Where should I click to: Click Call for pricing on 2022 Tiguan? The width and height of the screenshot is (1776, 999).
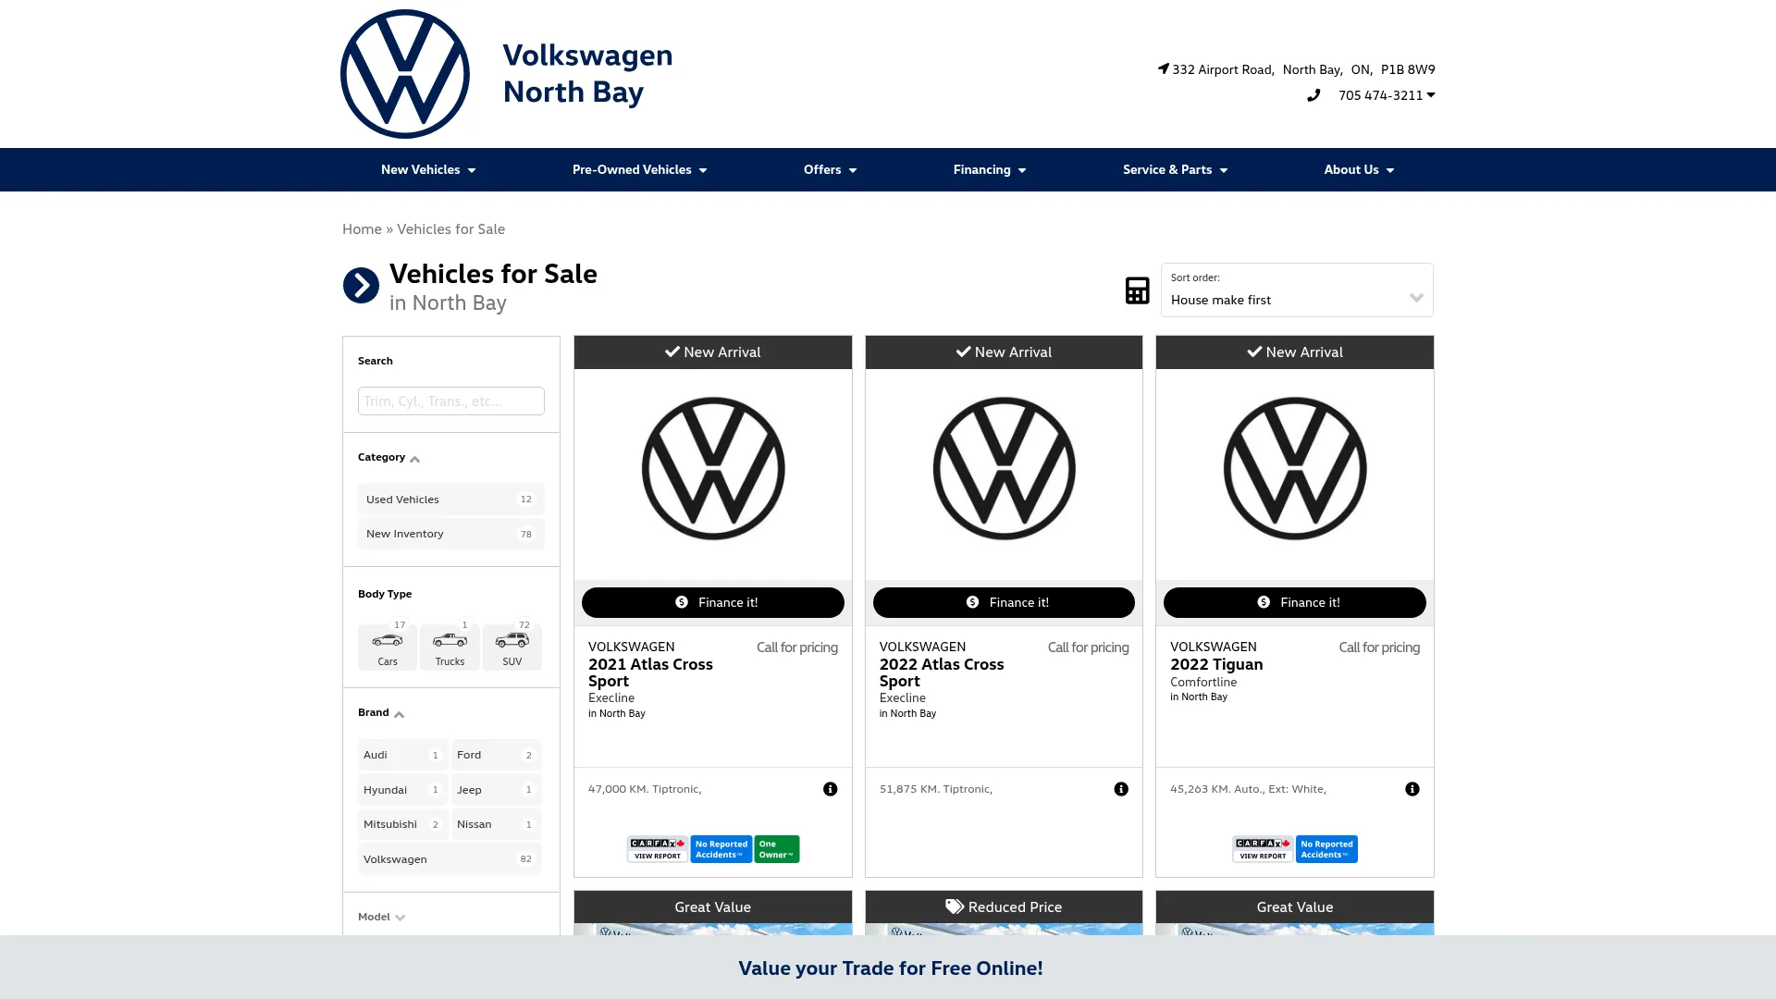(x=1379, y=647)
